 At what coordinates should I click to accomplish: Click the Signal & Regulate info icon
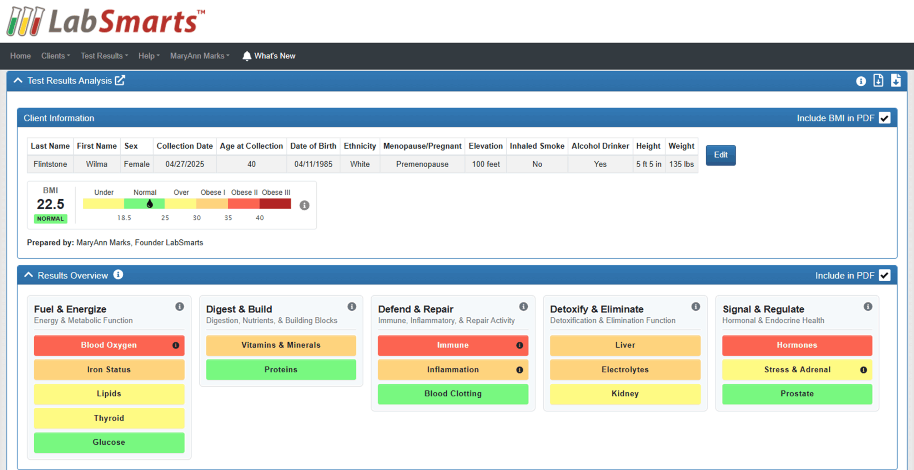click(x=868, y=306)
